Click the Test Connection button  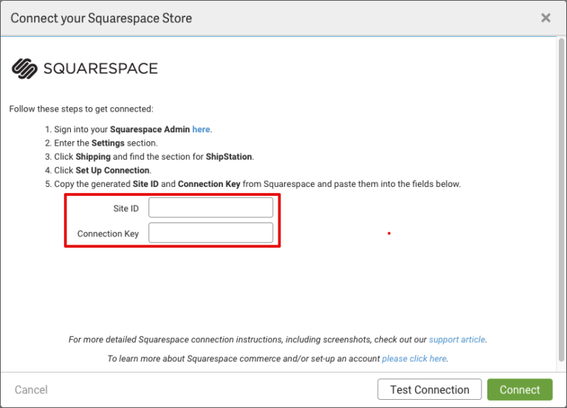pos(429,390)
